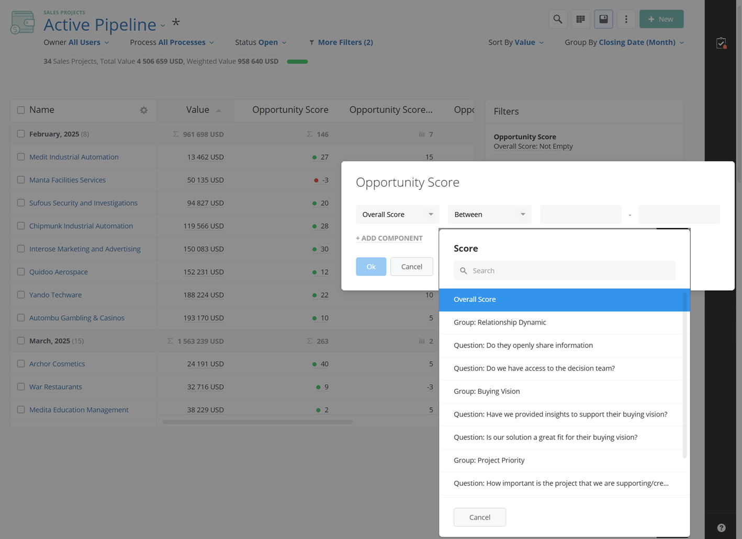Click the lower bound value input field
The width and height of the screenshot is (742, 539).
tap(581, 214)
